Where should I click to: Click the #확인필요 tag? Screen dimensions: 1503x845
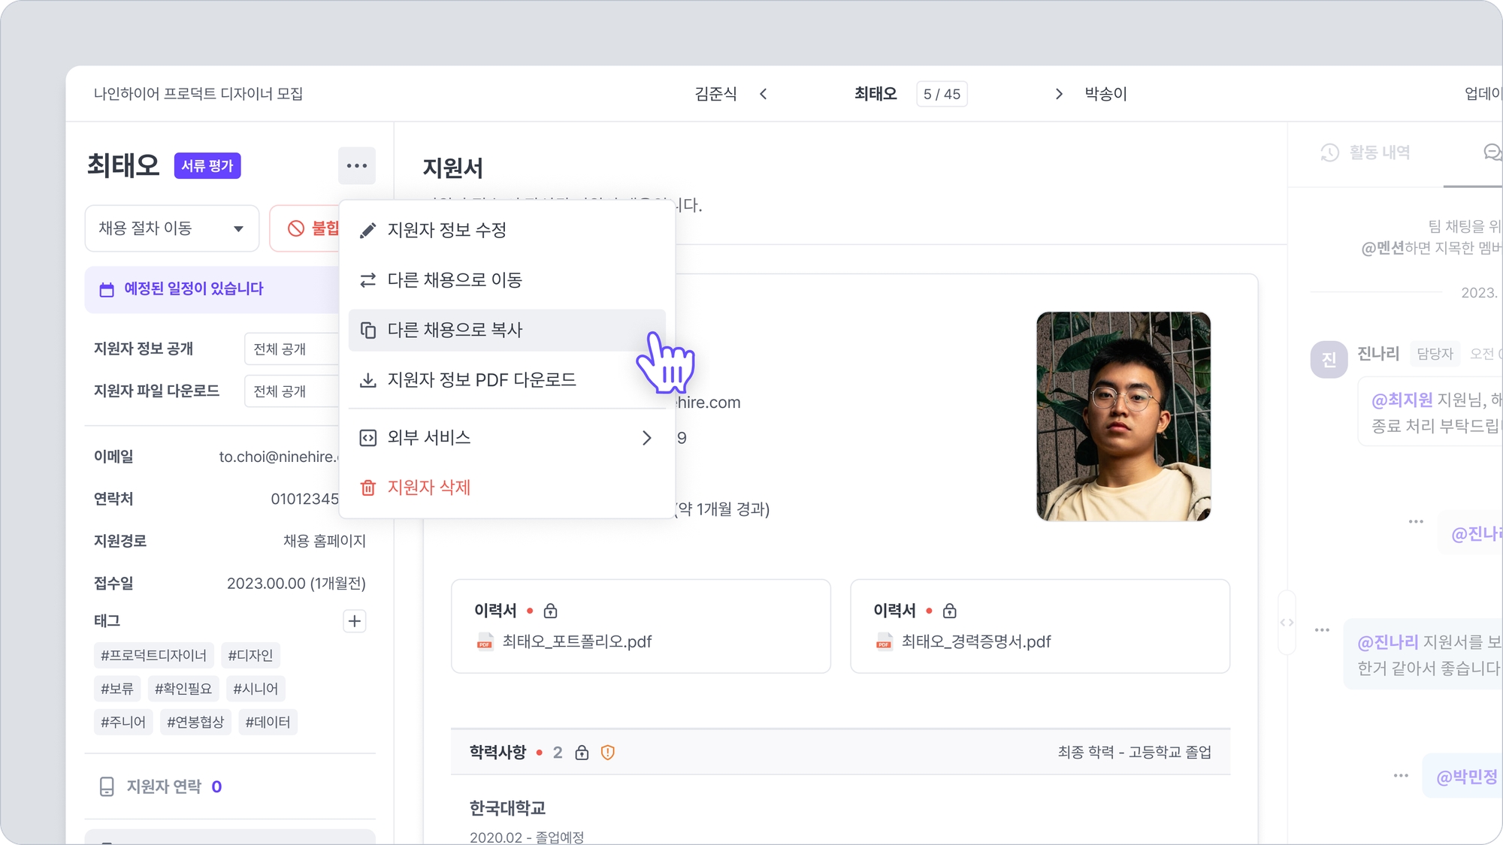click(183, 689)
